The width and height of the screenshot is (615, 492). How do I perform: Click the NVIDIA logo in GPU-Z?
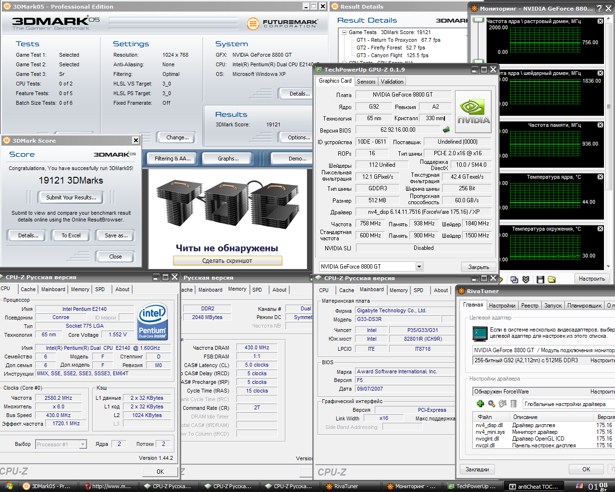click(473, 112)
